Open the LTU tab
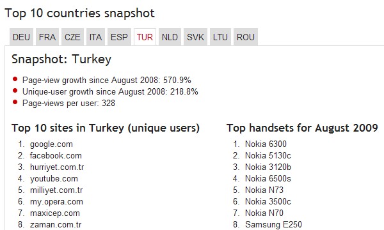 [x=220, y=37]
